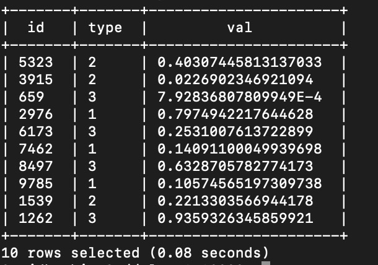Click the "val" column header
The image size is (378, 265).
pos(239,27)
